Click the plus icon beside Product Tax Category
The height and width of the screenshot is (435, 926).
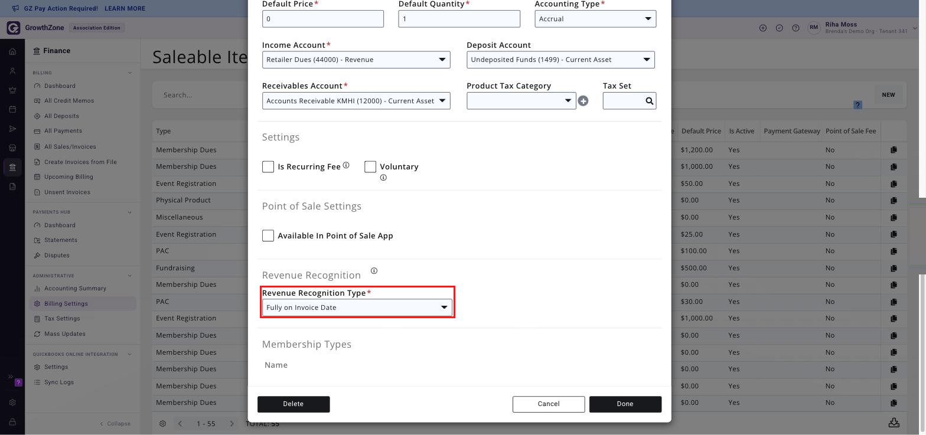tap(583, 101)
